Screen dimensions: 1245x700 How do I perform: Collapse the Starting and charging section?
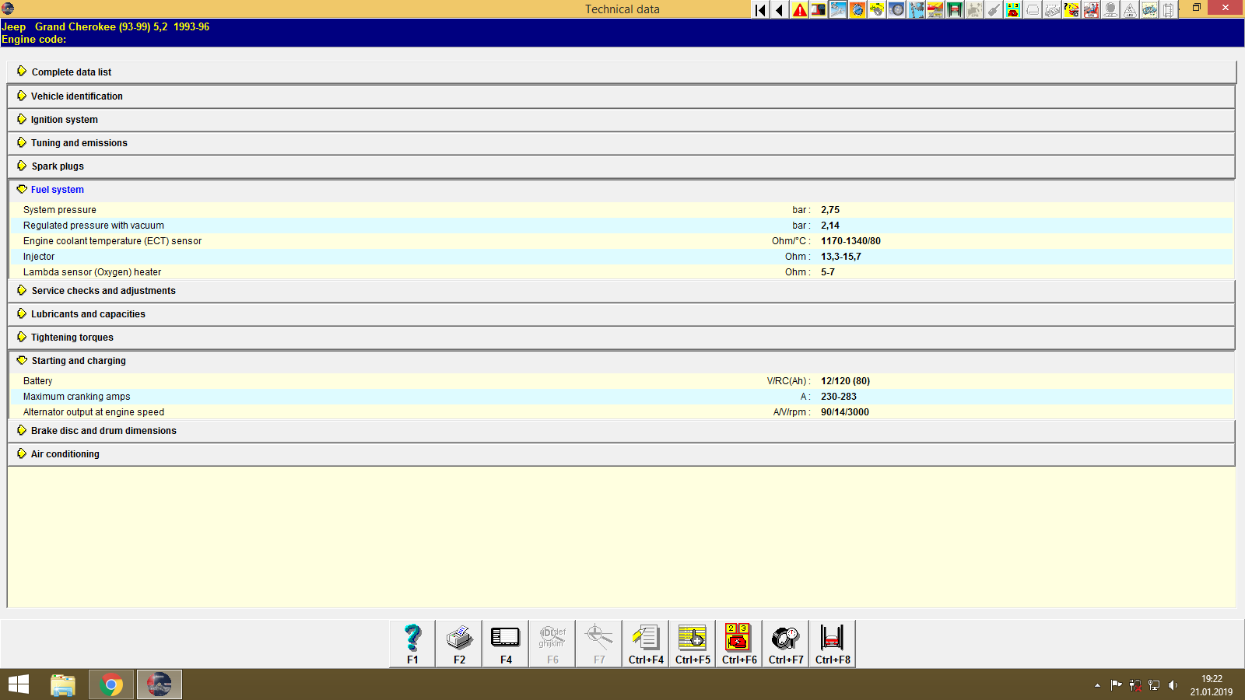click(x=78, y=360)
